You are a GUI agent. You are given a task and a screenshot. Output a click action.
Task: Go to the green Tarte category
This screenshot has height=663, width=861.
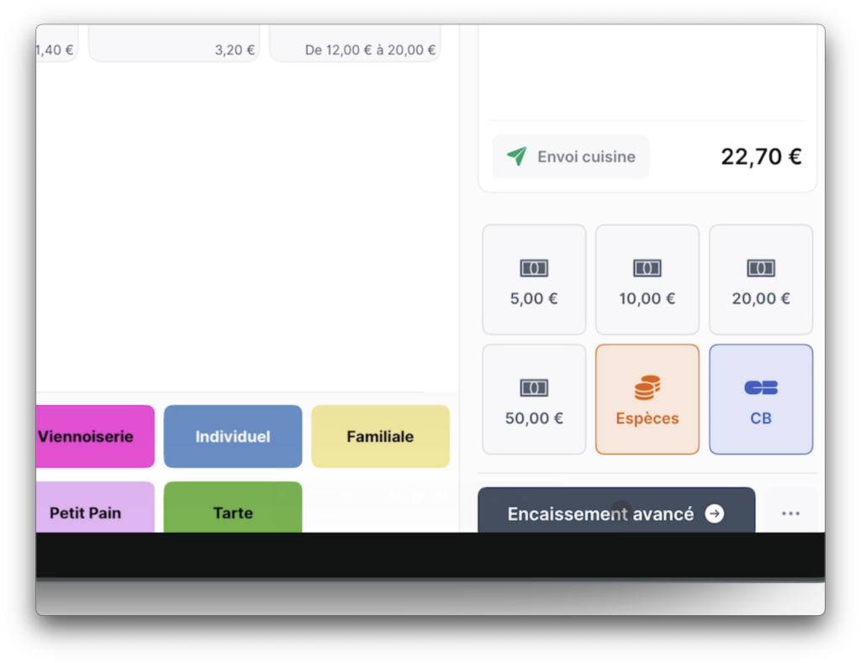click(x=233, y=509)
